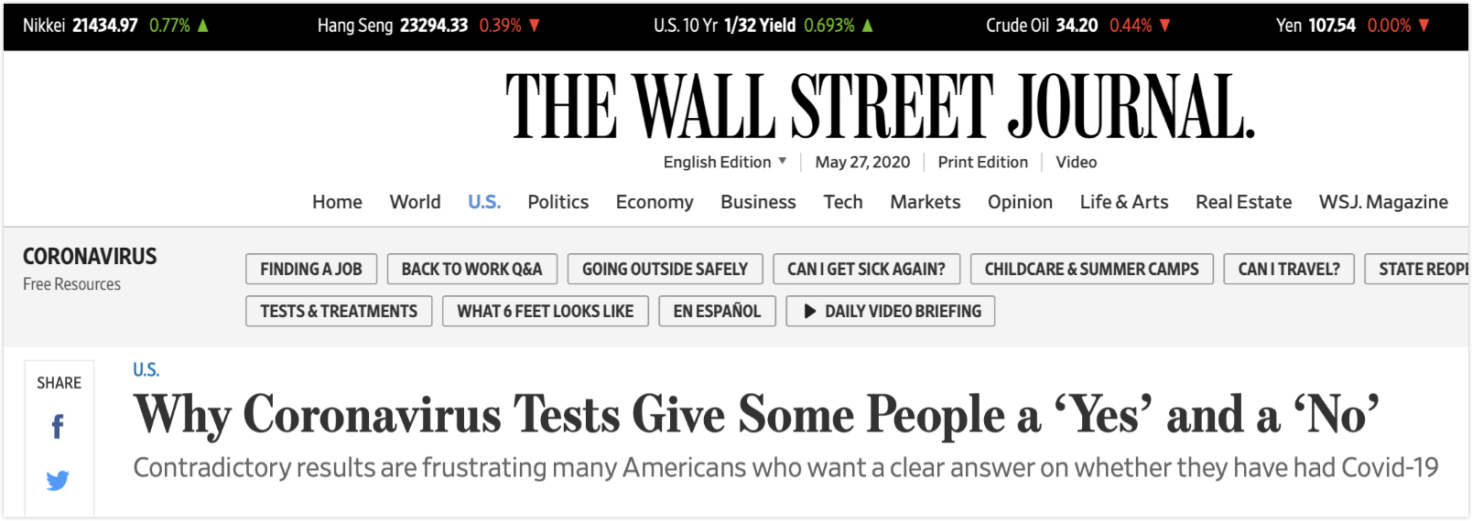Open the Print Edition link
This screenshot has width=1472, height=521.
pos(982,162)
